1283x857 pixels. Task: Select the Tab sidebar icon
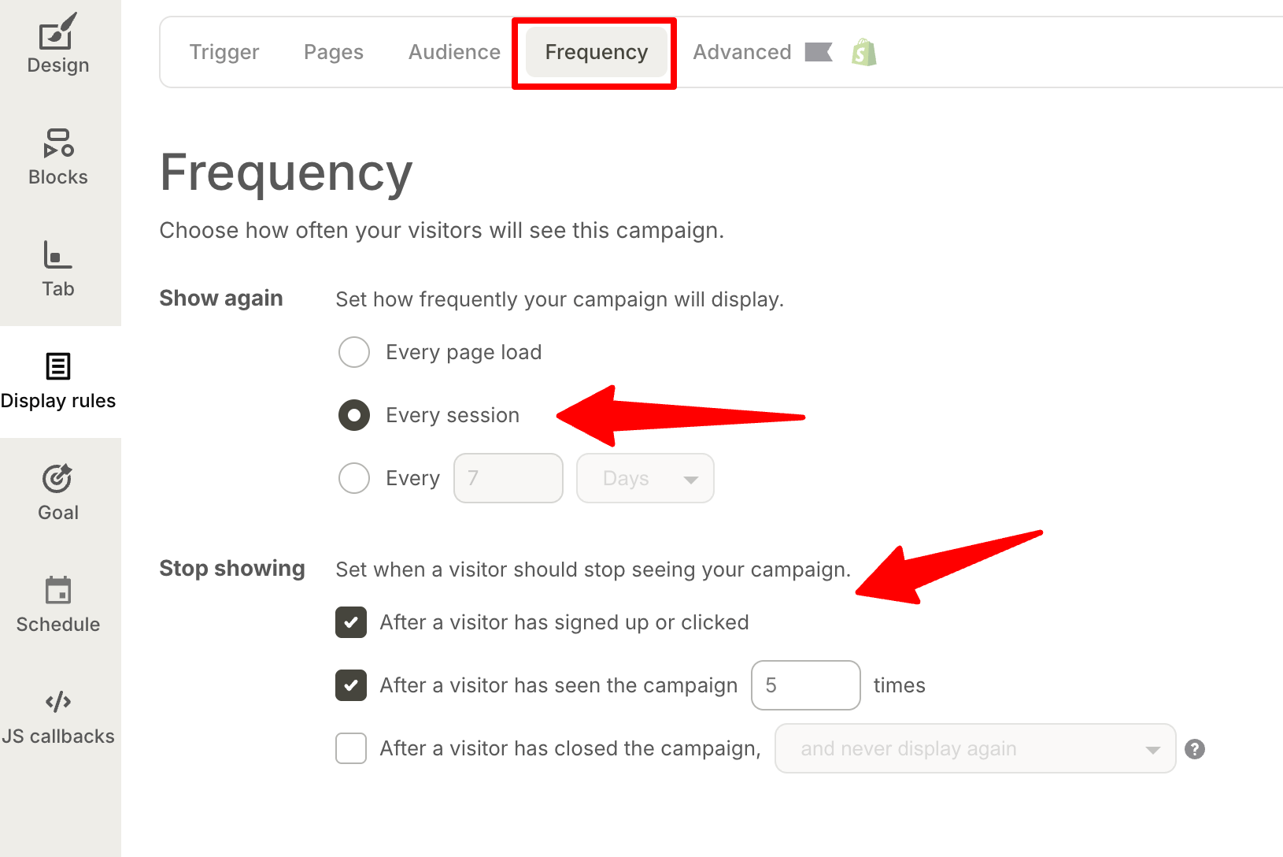pos(57,255)
